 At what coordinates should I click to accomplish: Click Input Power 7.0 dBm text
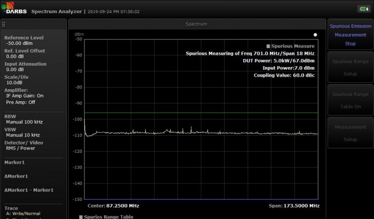click(x=288, y=68)
